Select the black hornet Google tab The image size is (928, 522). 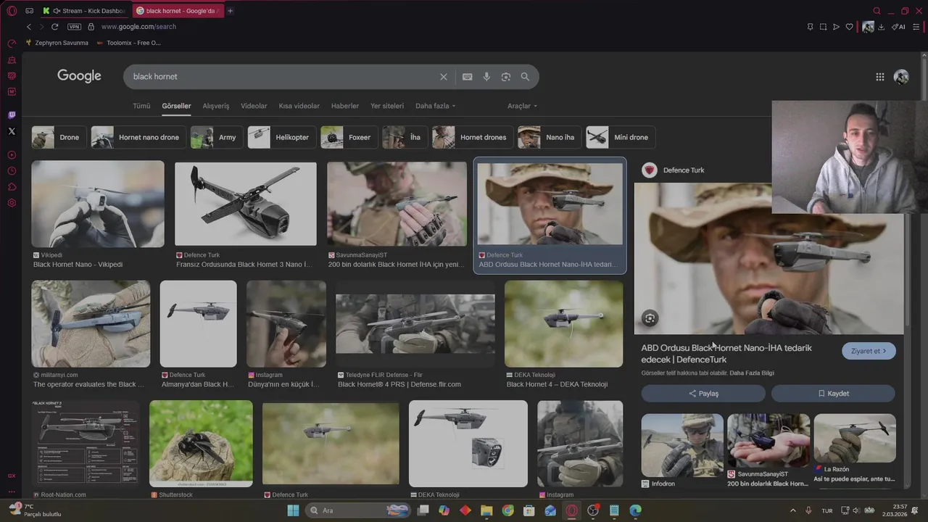pyautogui.click(x=178, y=11)
